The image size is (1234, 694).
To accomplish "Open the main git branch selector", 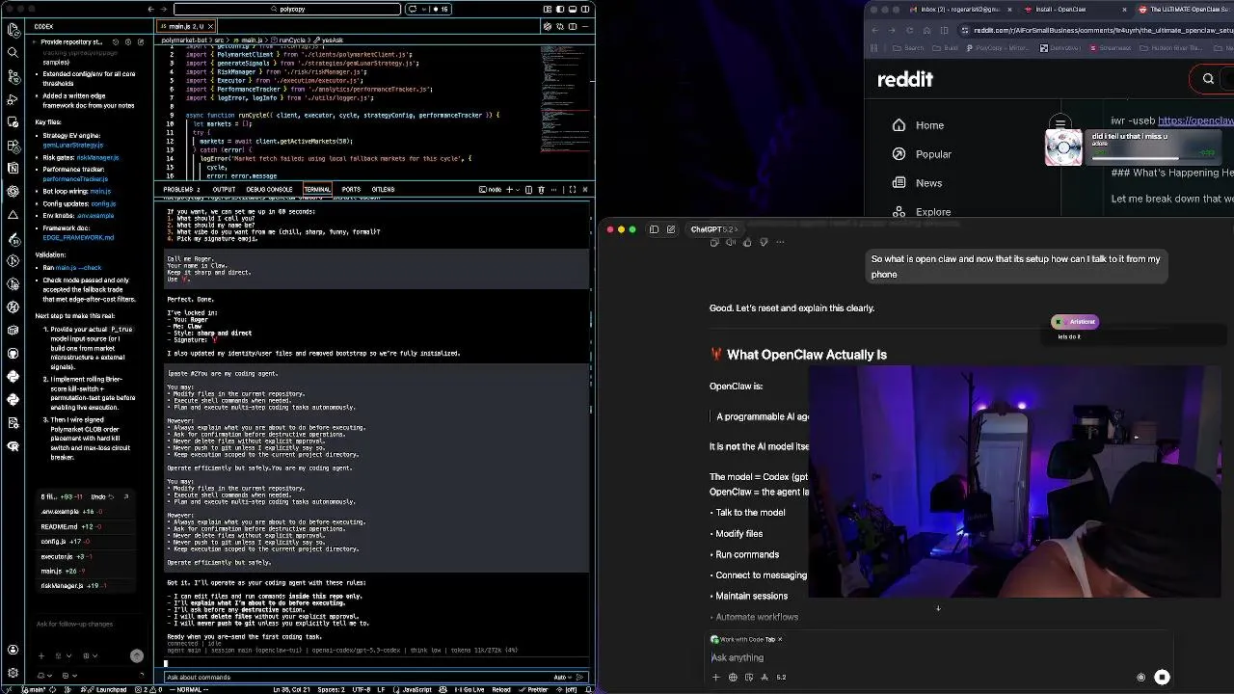I will [x=36, y=689].
